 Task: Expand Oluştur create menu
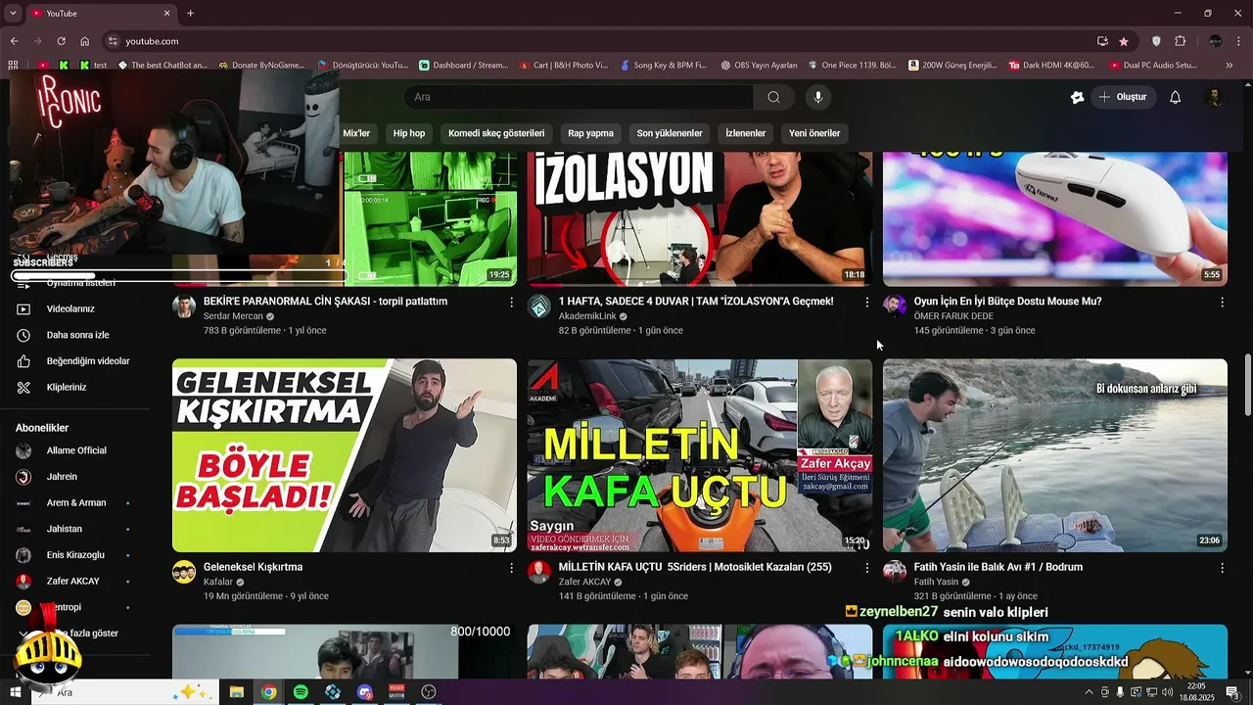coord(1123,97)
